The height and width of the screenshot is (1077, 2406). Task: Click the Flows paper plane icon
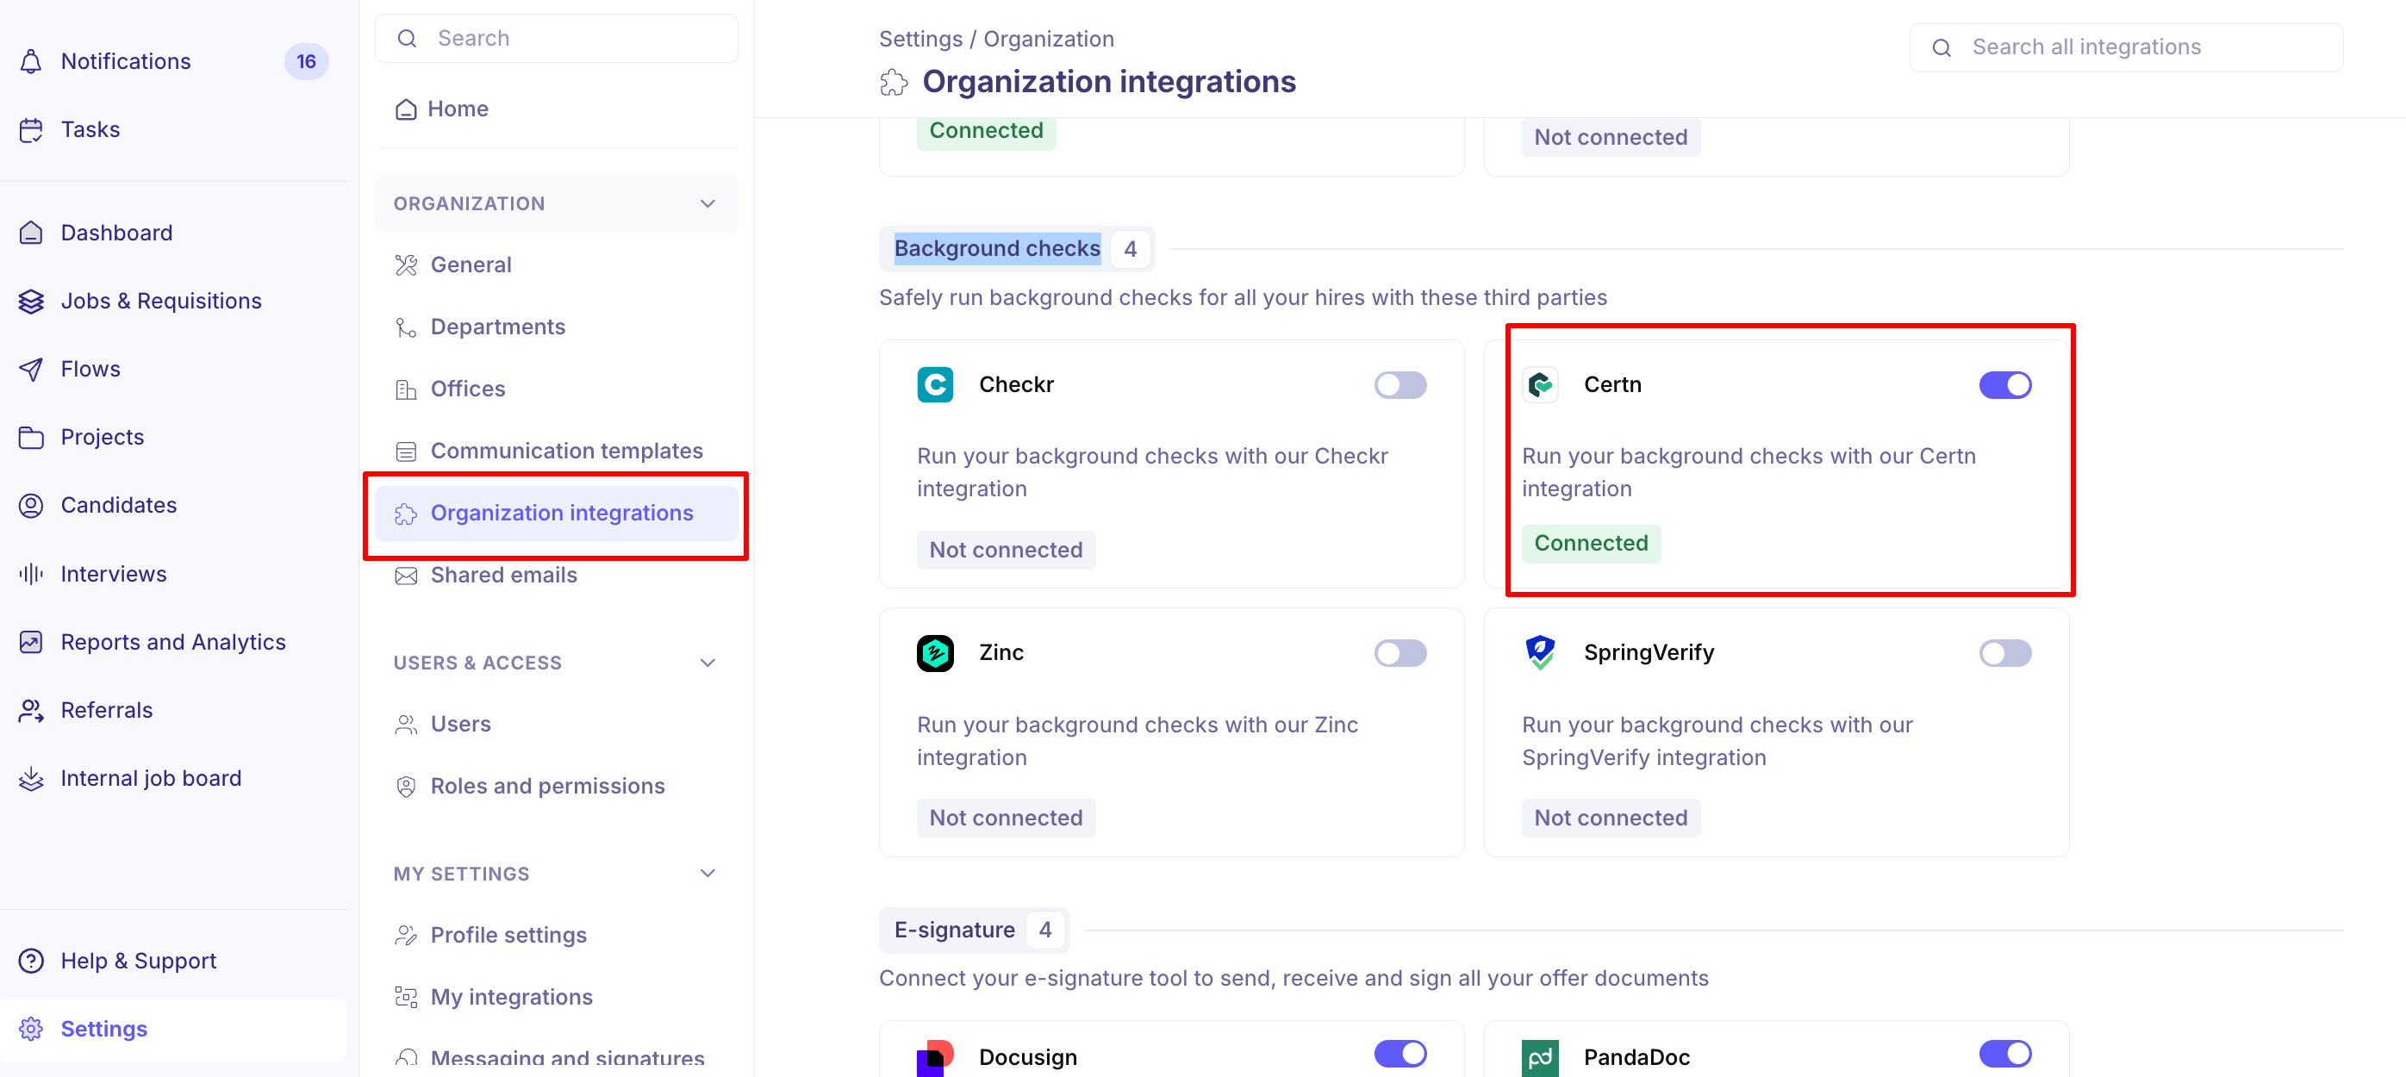pos(31,369)
